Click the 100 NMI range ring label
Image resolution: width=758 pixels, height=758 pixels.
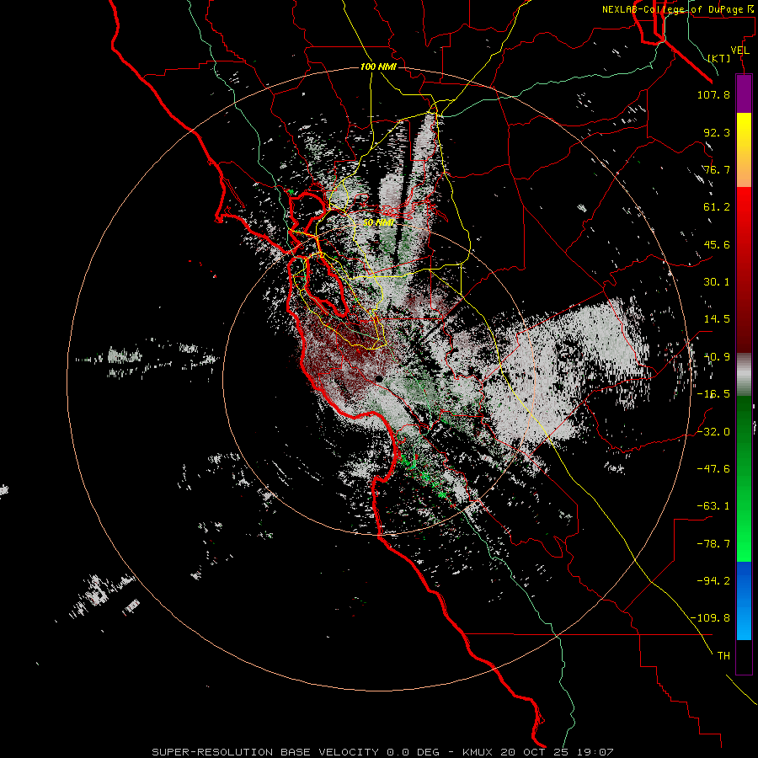tap(378, 67)
